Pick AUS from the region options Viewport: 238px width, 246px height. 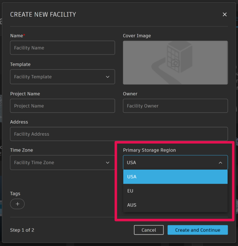pyautogui.click(x=175, y=205)
